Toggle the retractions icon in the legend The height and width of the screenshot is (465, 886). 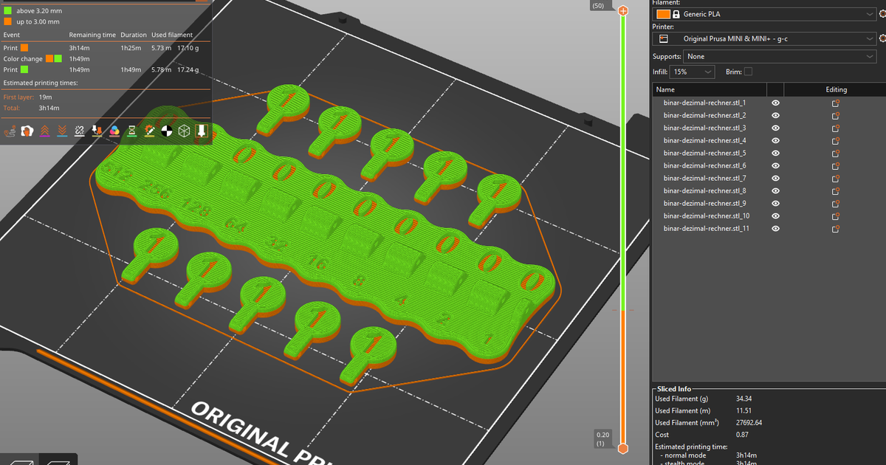[x=44, y=131]
